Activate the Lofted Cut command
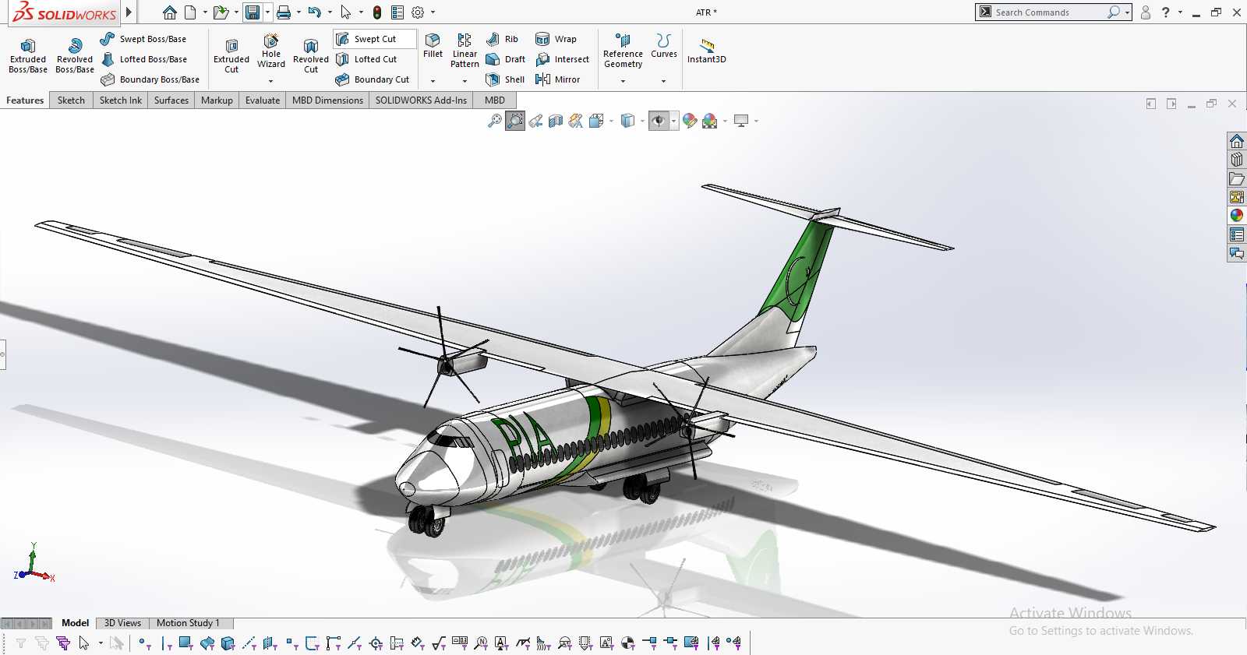The height and width of the screenshot is (655, 1247). pos(366,59)
